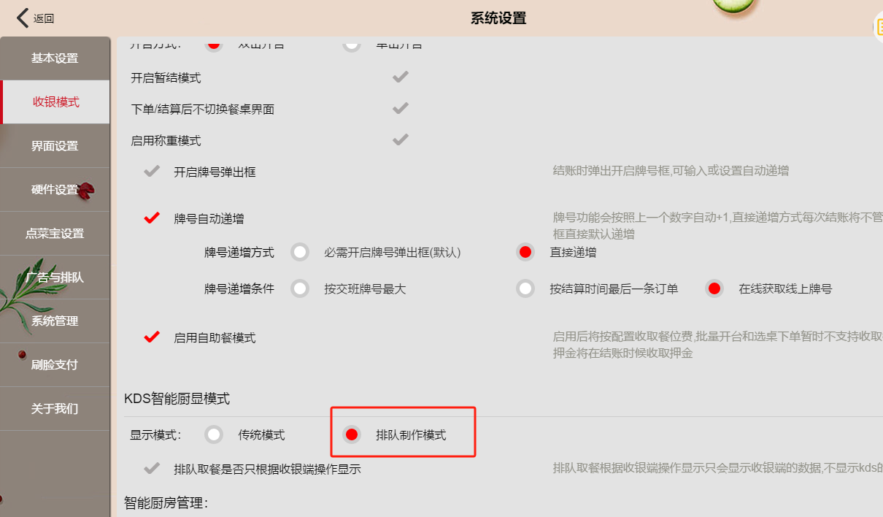Screen dimensions: 883x517
Task: Open the 硬件设置 sidebar tab
Action: click(55, 190)
